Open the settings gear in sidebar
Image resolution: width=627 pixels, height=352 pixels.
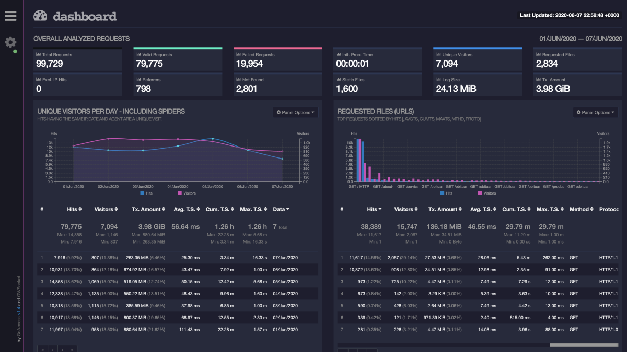[x=10, y=42]
